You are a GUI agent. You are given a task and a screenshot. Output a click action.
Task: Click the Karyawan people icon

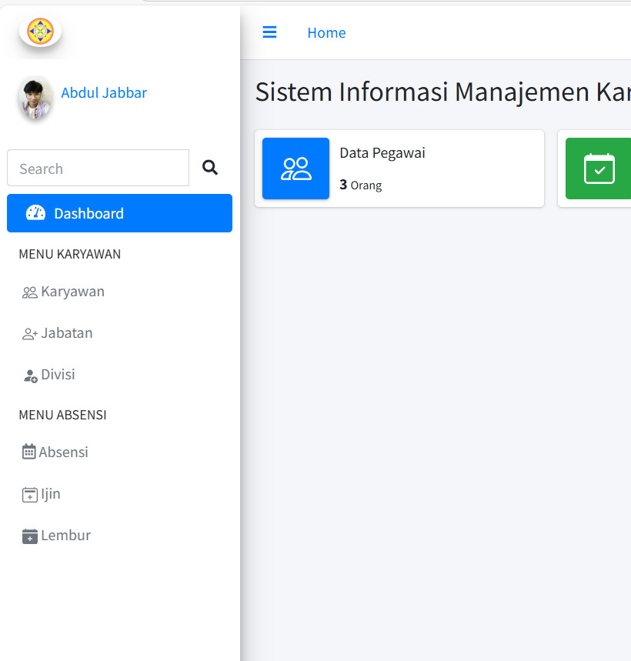coord(30,292)
